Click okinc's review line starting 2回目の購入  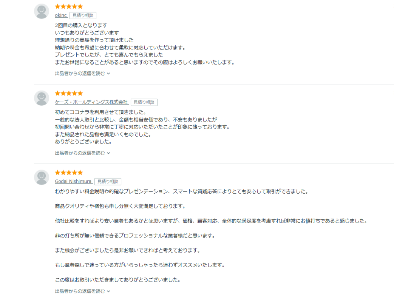coord(81,25)
